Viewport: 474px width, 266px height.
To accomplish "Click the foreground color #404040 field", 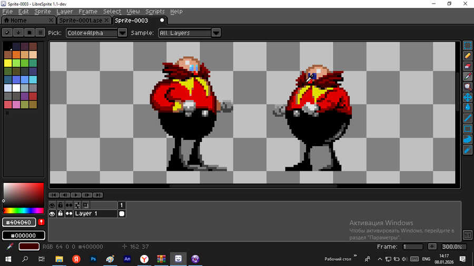I will pos(19,222).
